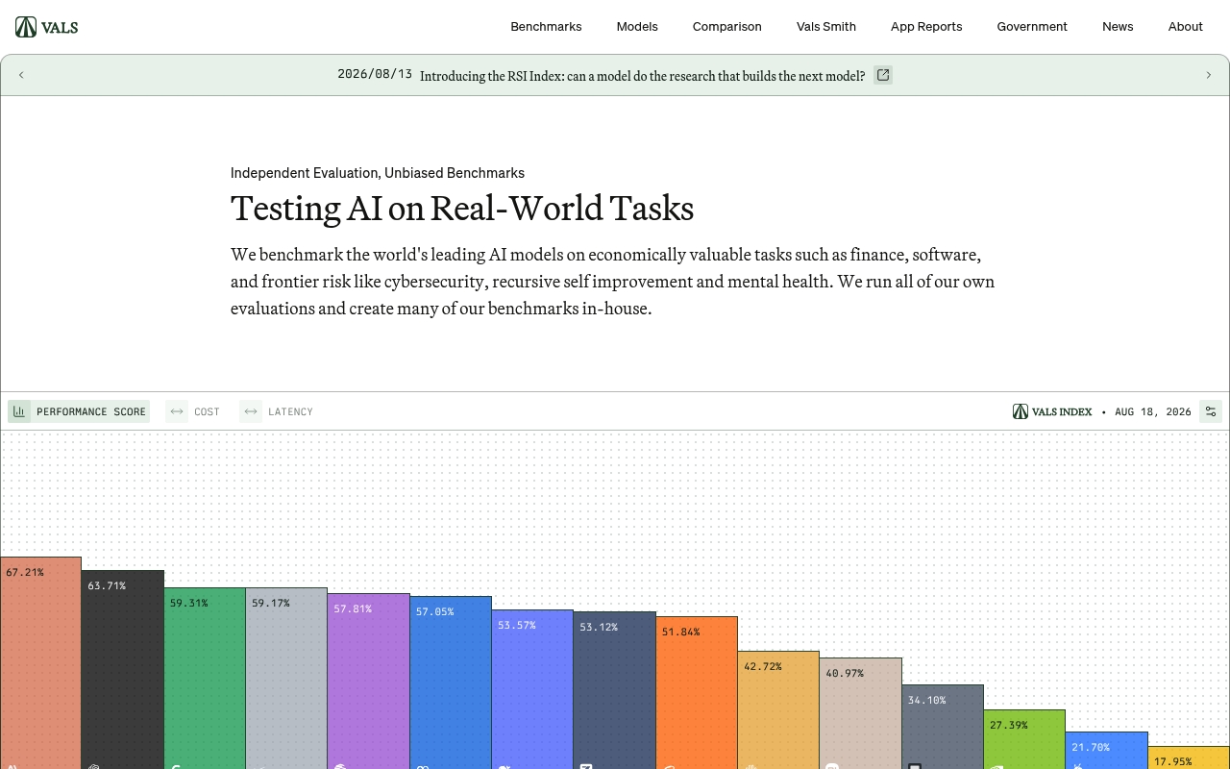Open the Comparison menu item
Viewport: 1230px width, 769px height.
(x=727, y=27)
